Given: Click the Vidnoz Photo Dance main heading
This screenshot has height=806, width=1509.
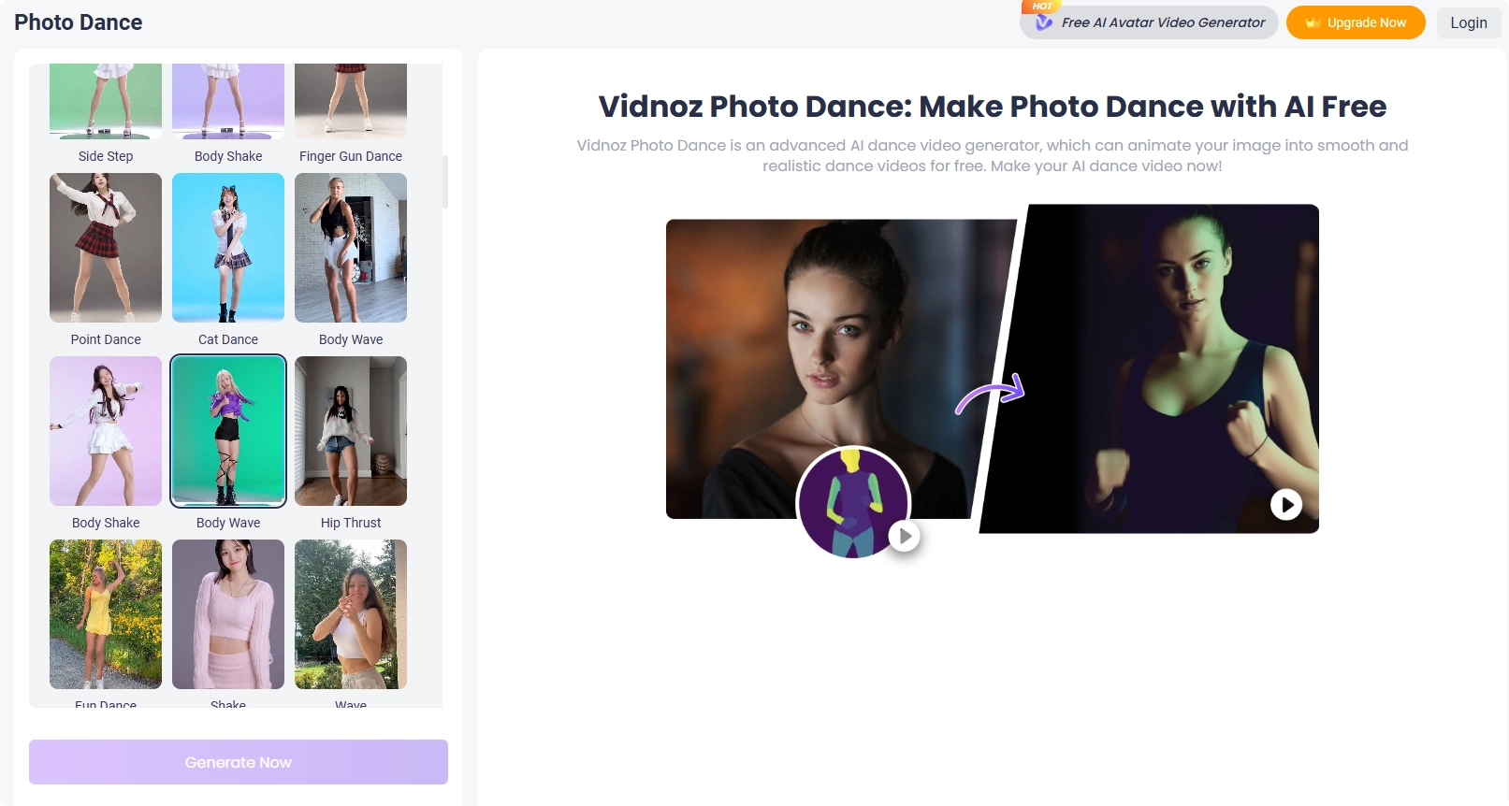Looking at the screenshot, I should 992,106.
